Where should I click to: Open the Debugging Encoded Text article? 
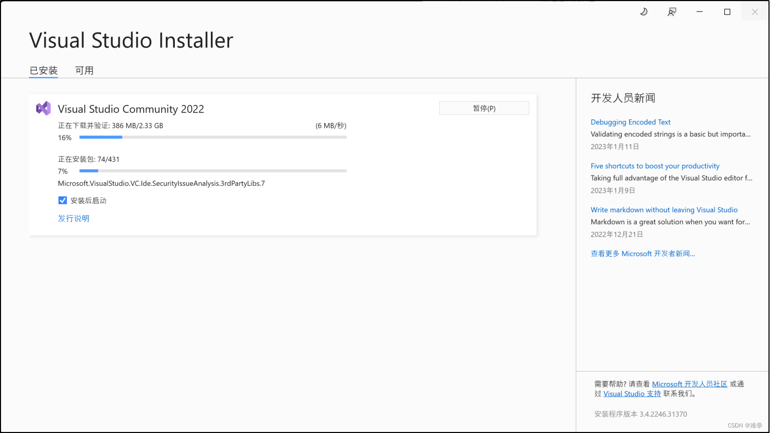(630, 122)
